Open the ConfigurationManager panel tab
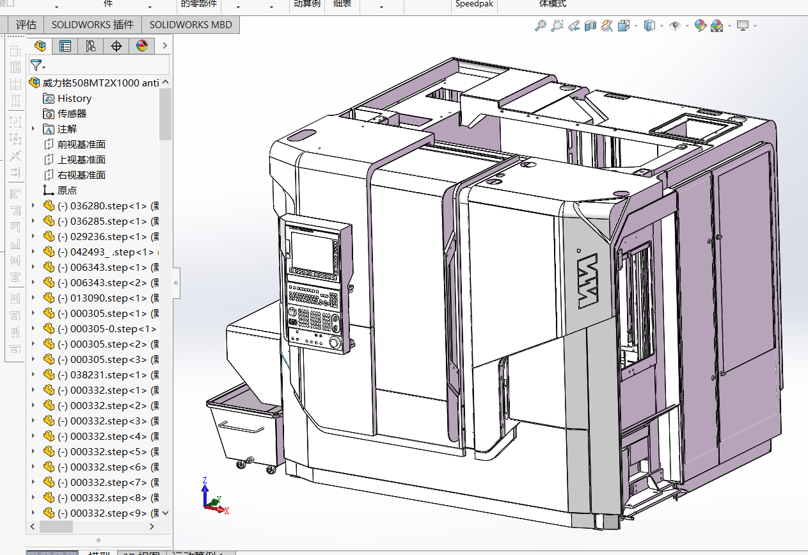This screenshot has height=555, width=808. pos(91,45)
